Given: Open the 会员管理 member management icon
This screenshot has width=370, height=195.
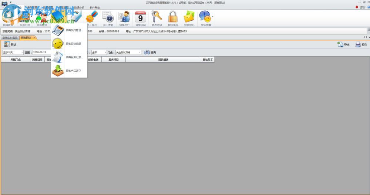Looking at the screenshot, I should tap(42, 18).
